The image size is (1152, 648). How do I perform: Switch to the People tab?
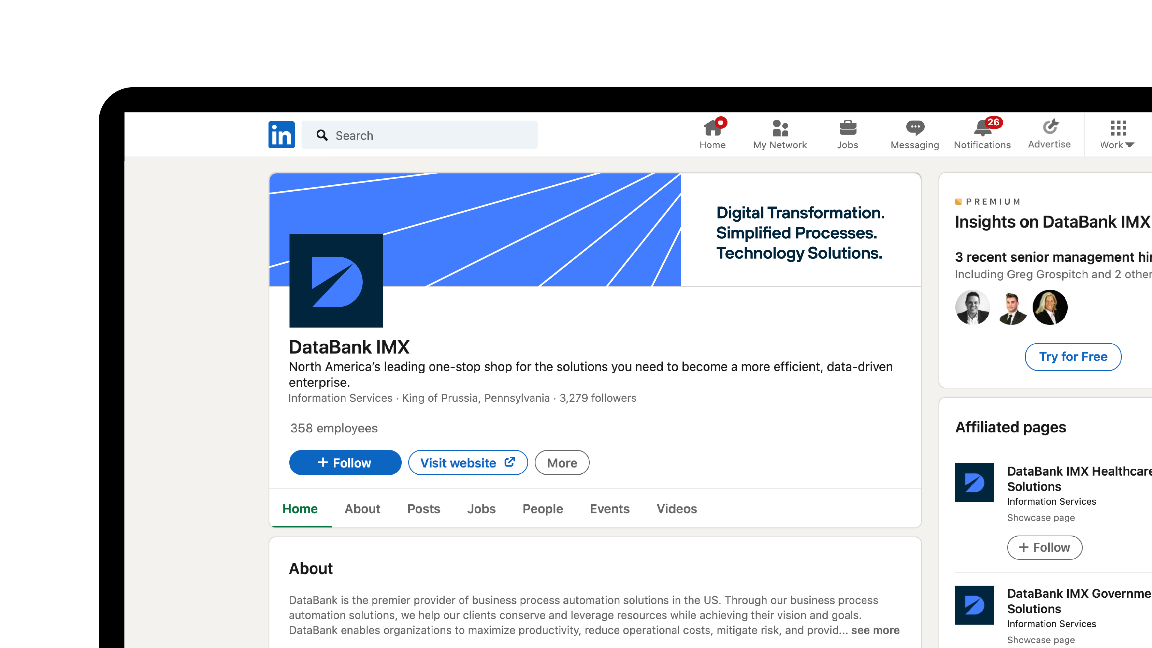click(x=542, y=509)
